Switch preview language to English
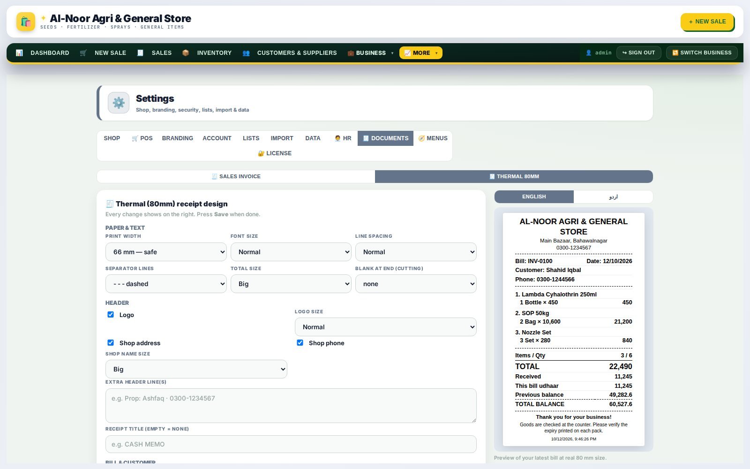Image resolution: width=750 pixels, height=469 pixels. (534, 197)
